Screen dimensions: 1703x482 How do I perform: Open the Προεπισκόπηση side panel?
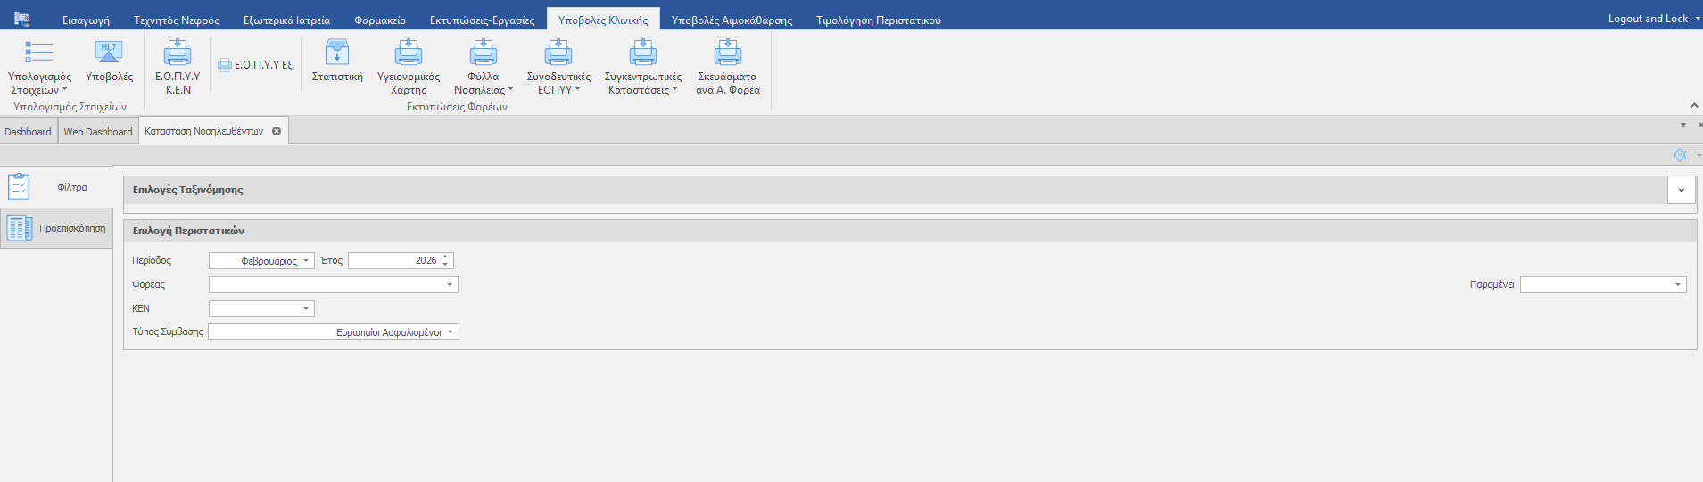[x=56, y=229]
